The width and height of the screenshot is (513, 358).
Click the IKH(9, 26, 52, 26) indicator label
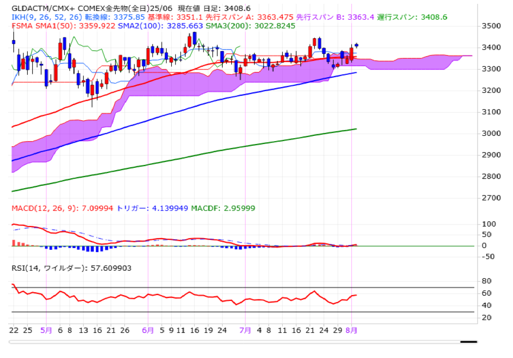(x=47, y=17)
